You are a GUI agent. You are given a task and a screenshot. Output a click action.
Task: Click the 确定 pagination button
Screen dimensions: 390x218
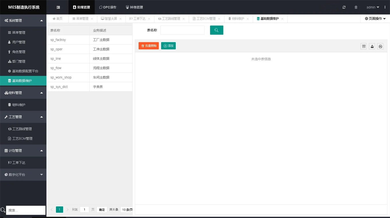coord(102,210)
